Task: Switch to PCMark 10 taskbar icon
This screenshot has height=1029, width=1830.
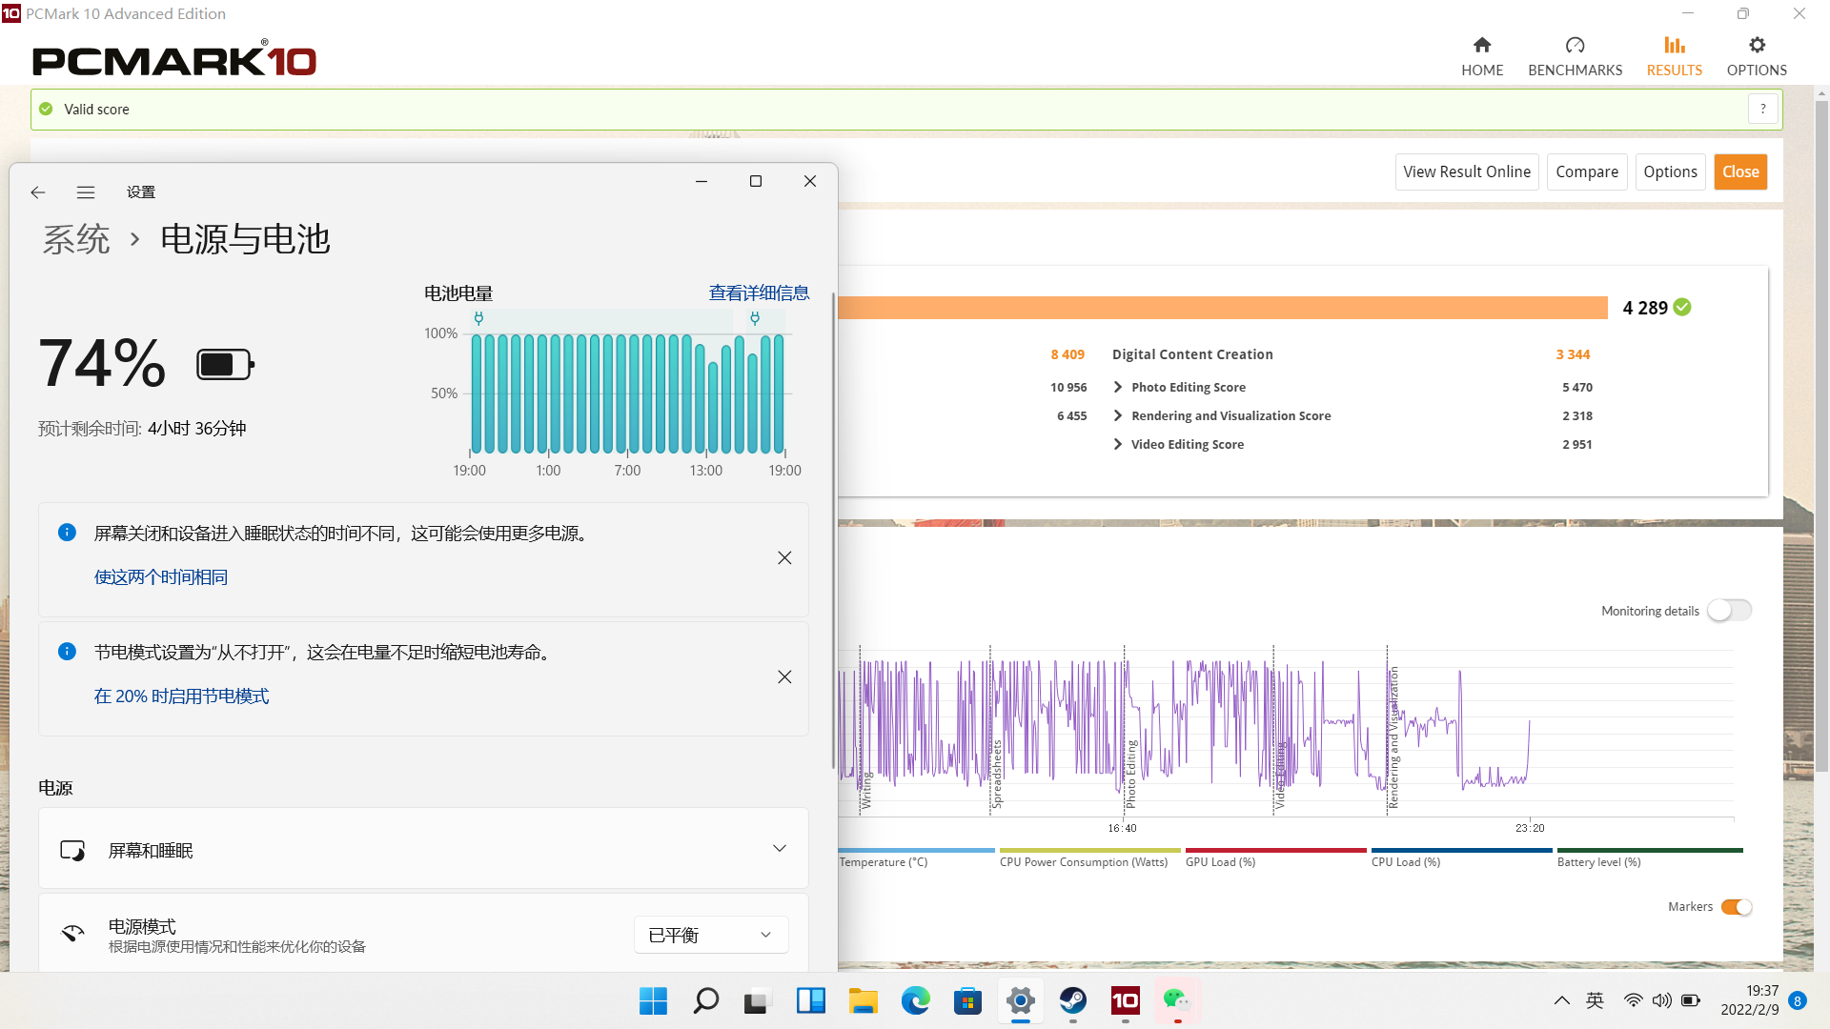Action: 1125,1000
